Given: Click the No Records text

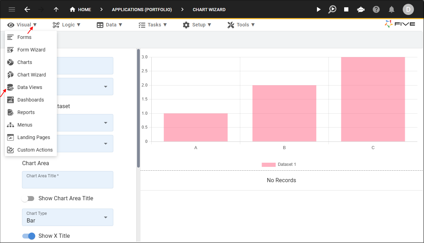Looking at the screenshot, I should [x=281, y=180].
